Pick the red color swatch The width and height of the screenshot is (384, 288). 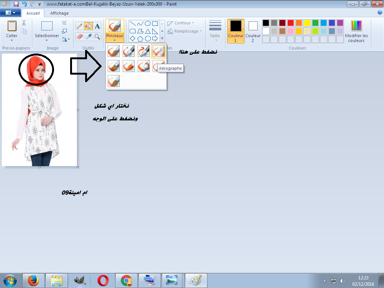click(290, 23)
